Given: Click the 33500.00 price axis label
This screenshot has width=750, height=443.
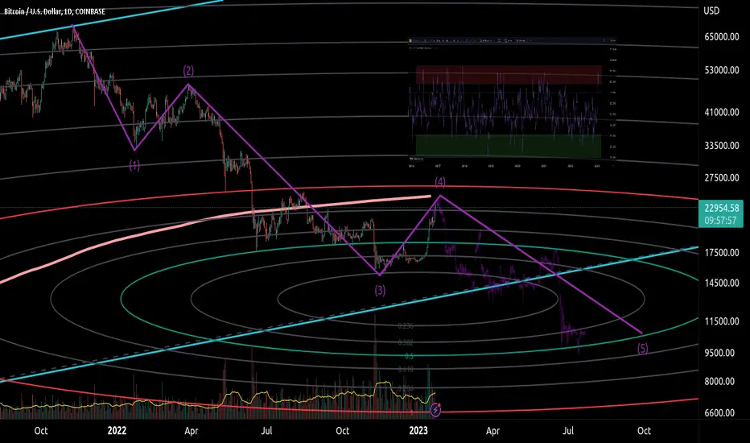Looking at the screenshot, I should click(x=722, y=146).
